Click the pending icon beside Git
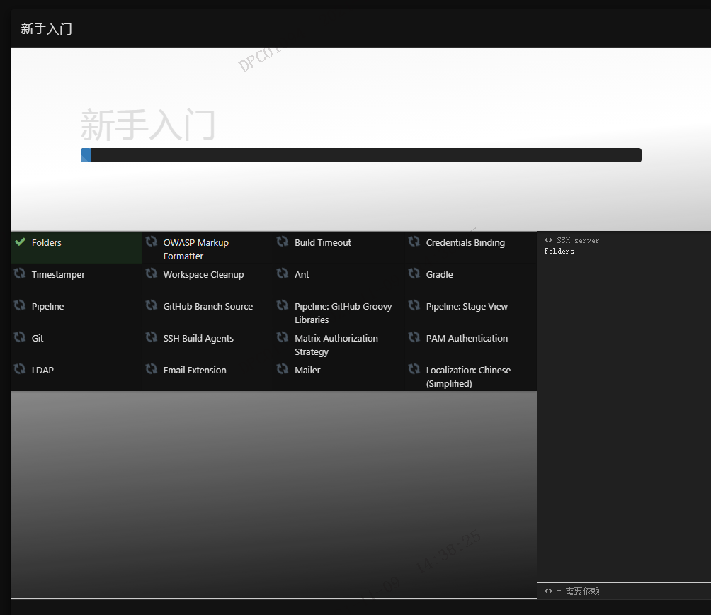 [20, 337]
